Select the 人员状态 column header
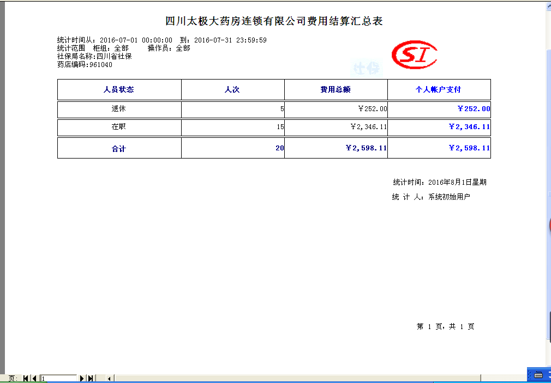 119,89
